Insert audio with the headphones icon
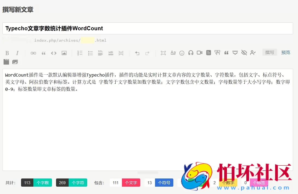The width and height of the screenshot is (298, 194). pos(191,53)
